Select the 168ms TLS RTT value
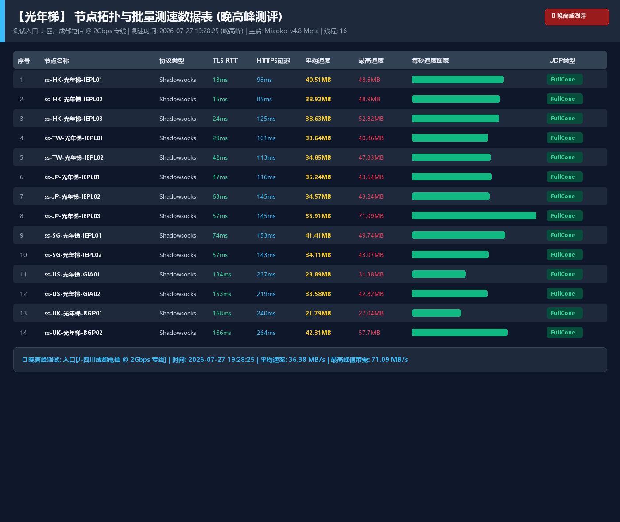Viewport: 620px width, 522px height. click(x=222, y=313)
